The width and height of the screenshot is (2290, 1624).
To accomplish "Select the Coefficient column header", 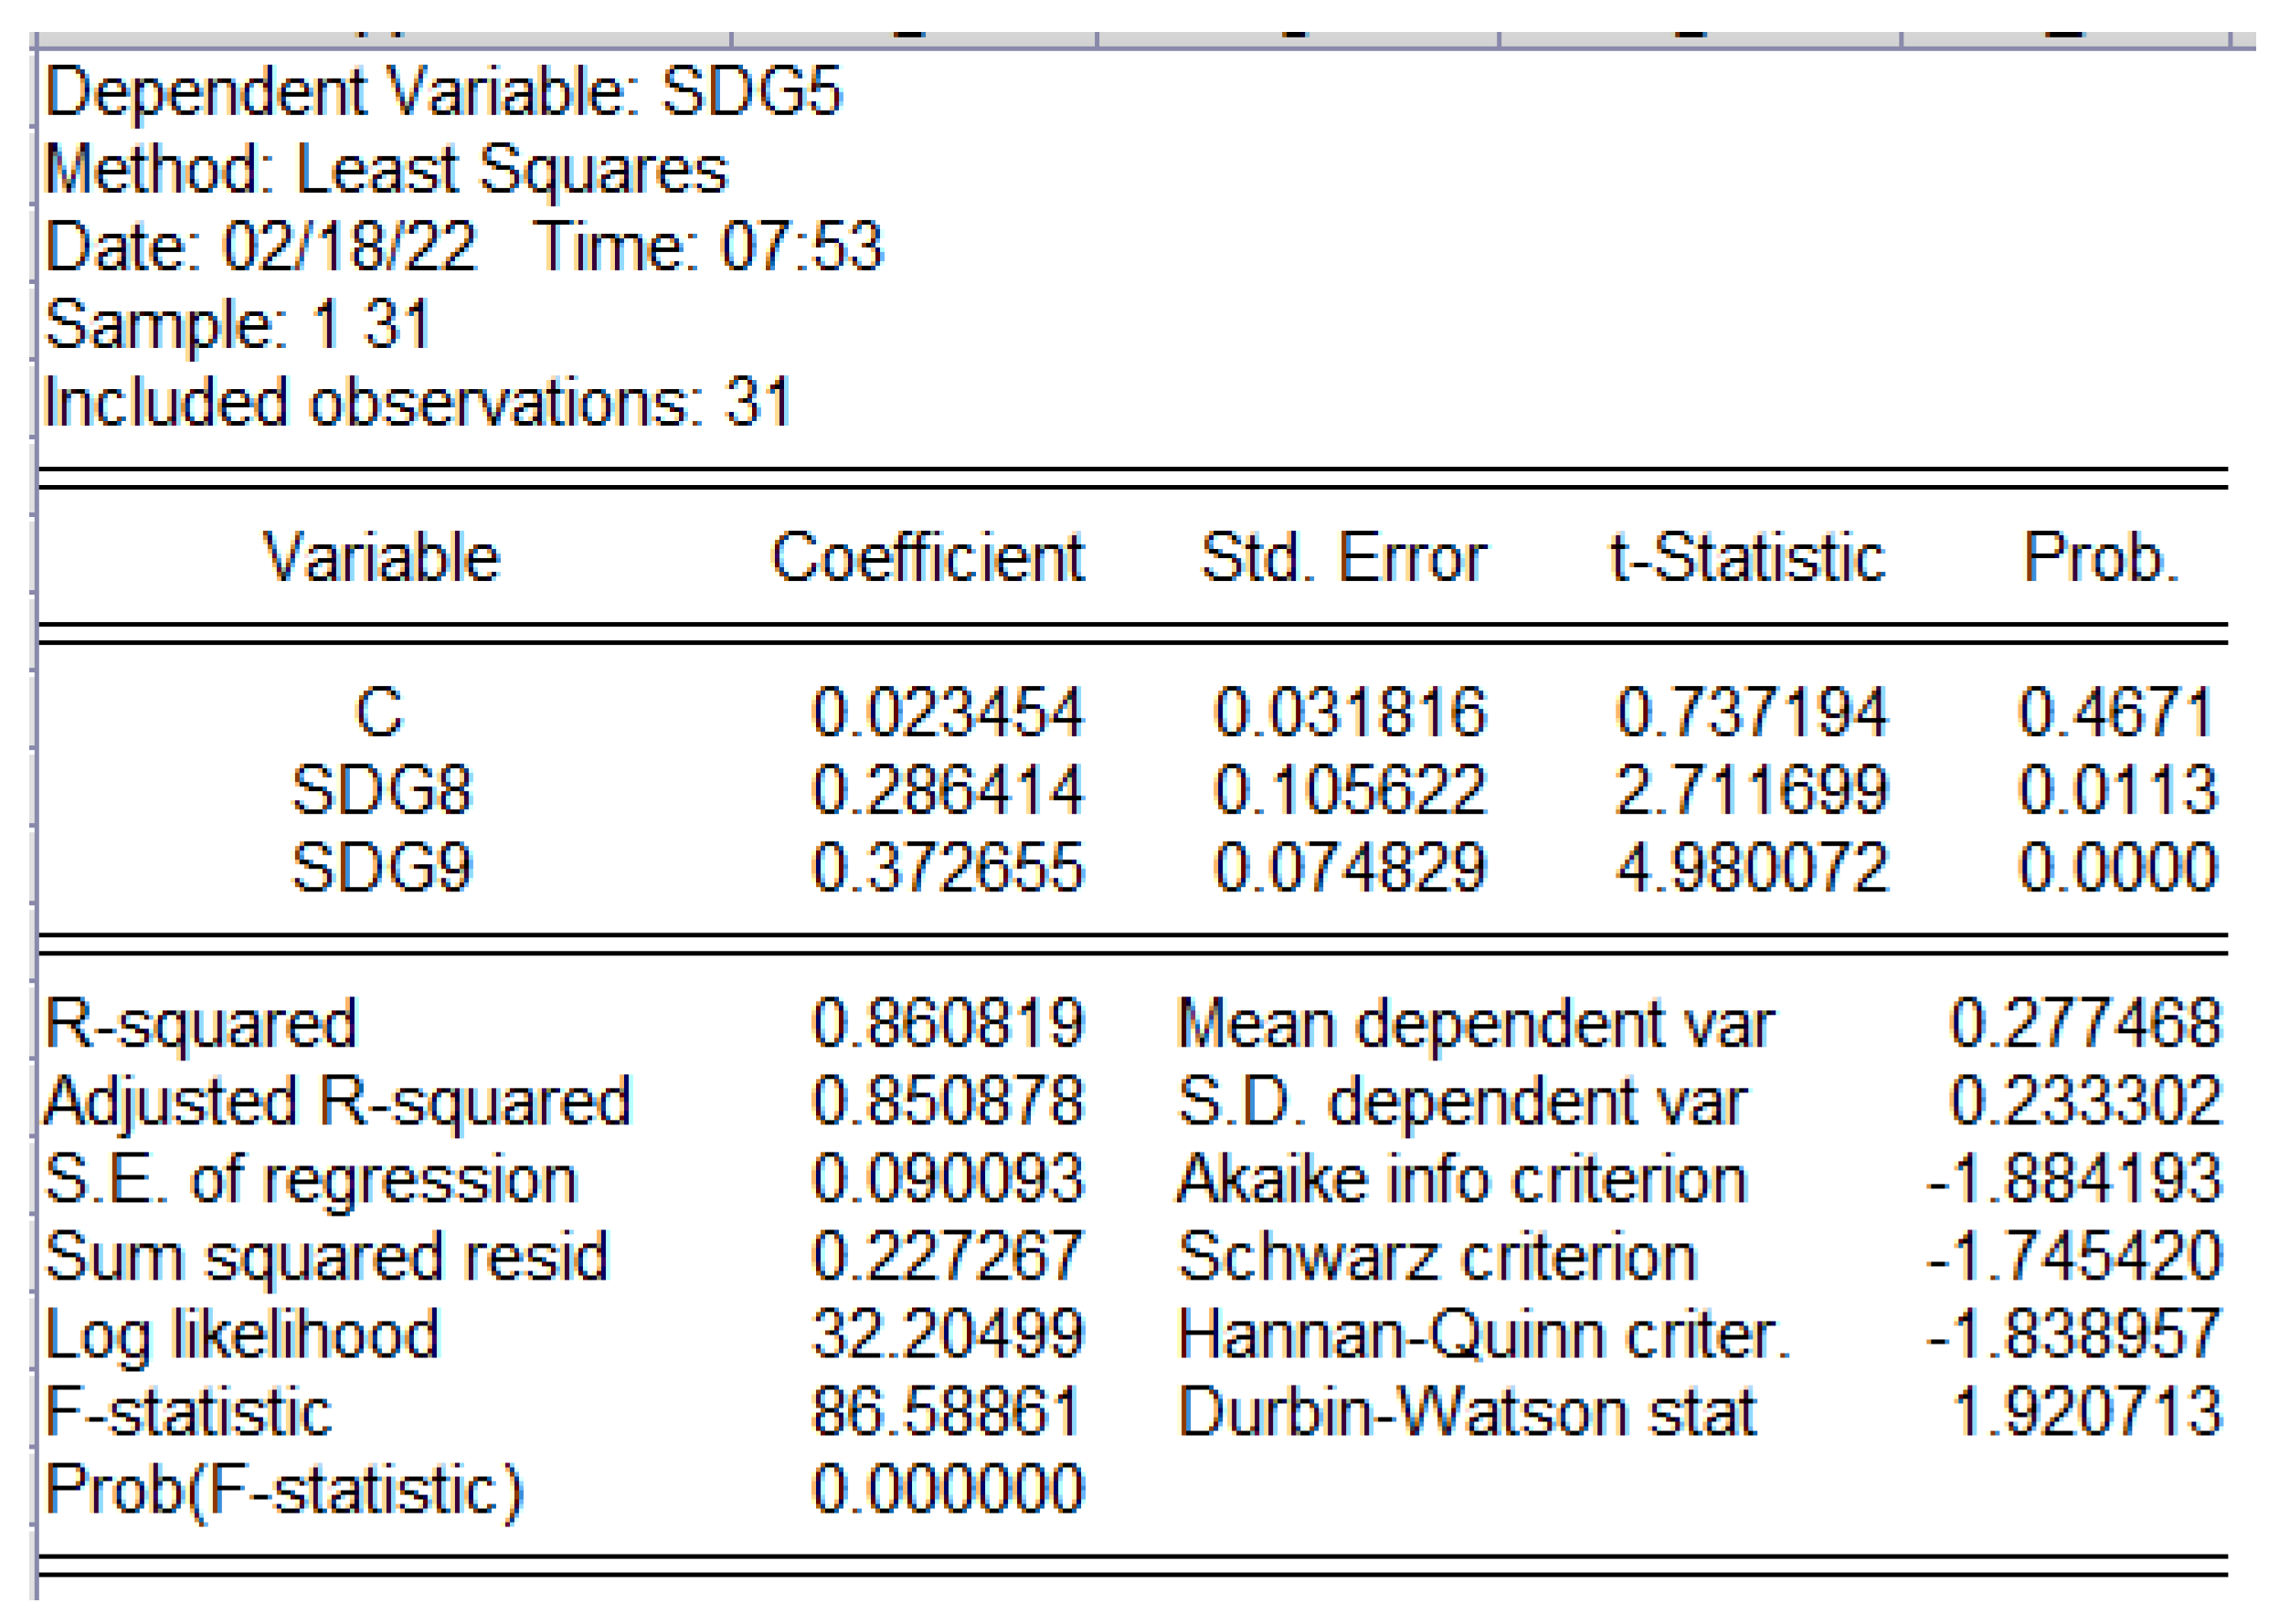I will [x=928, y=557].
